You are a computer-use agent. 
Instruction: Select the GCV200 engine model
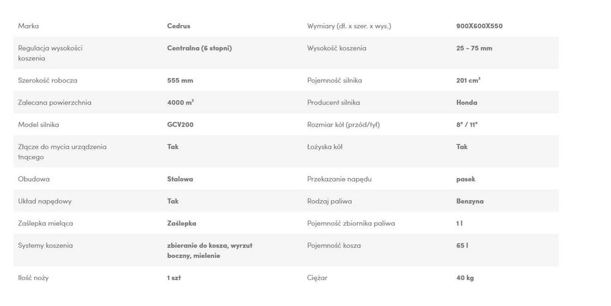(180, 125)
